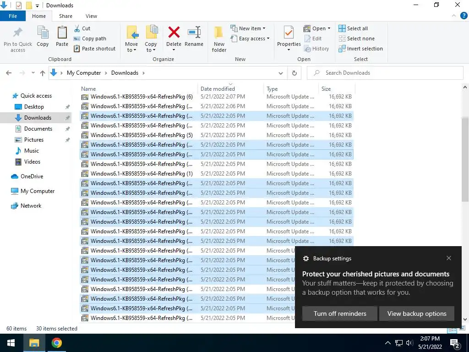Click Pin to Quick access icon
The image size is (469, 352).
pyautogui.click(x=18, y=33)
